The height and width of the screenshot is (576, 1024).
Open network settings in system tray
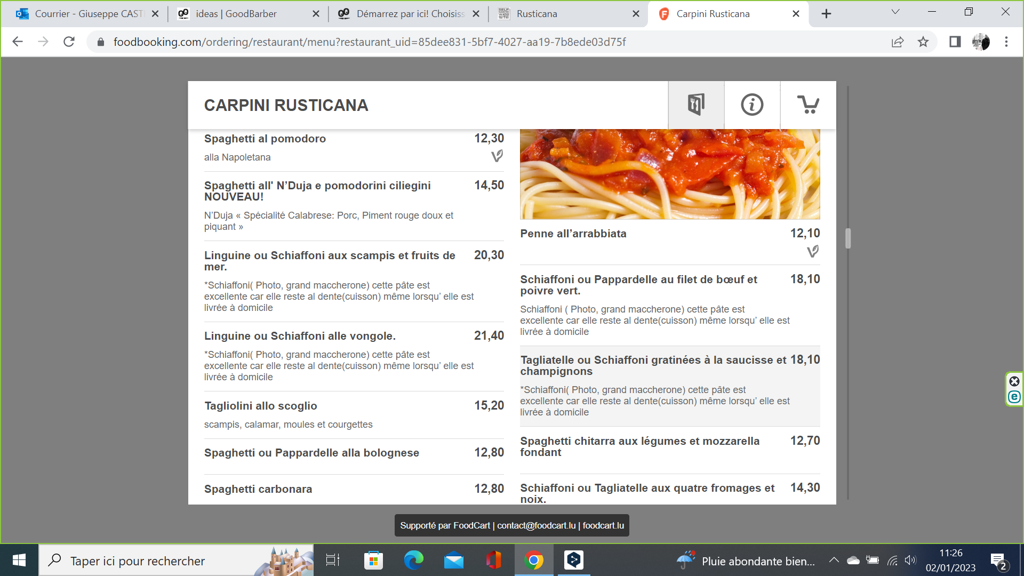[892, 560]
